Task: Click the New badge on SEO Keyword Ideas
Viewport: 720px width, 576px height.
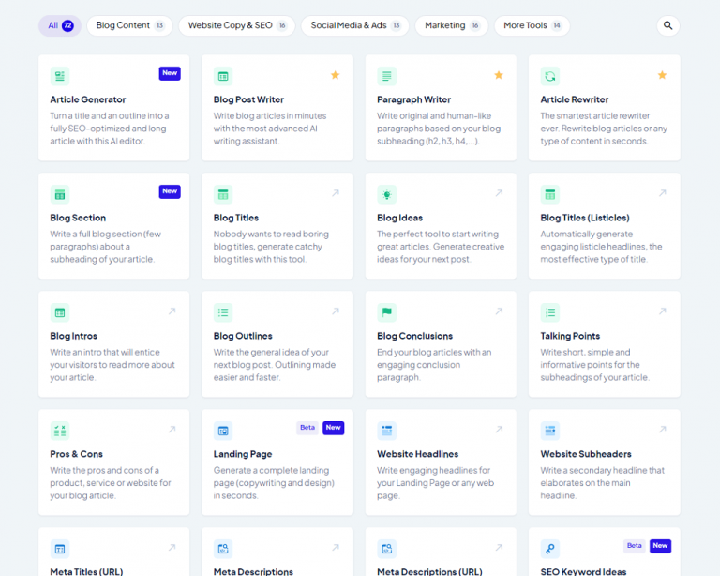Action: point(660,546)
